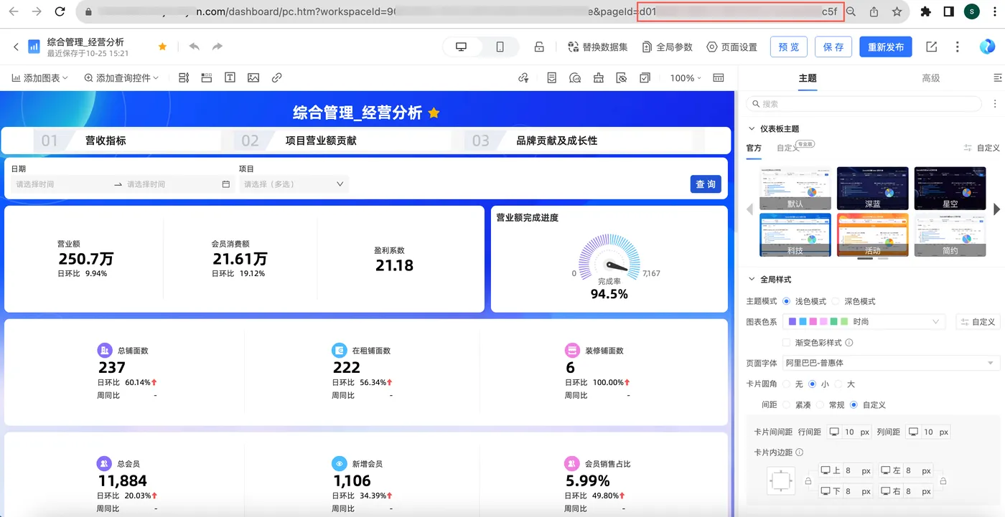This screenshot has width=1005, height=517.
Task: Switch to mobile layout view
Action: pyautogui.click(x=500, y=47)
